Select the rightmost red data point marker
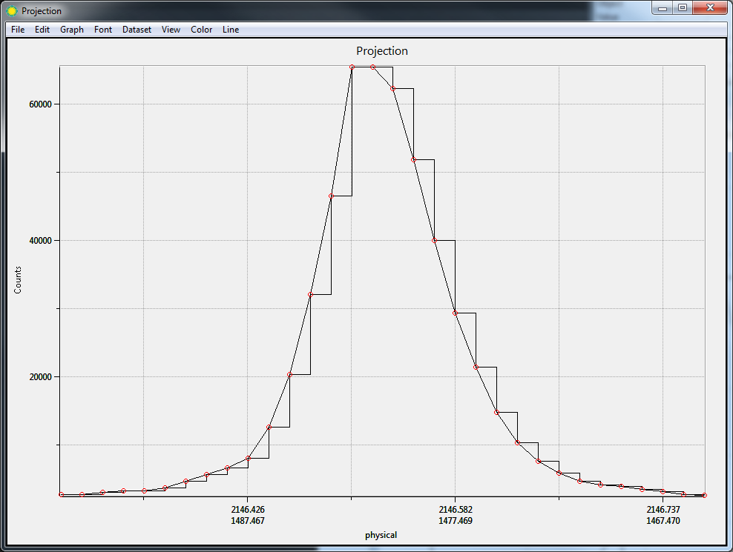The height and width of the screenshot is (552, 733). pos(704,495)
